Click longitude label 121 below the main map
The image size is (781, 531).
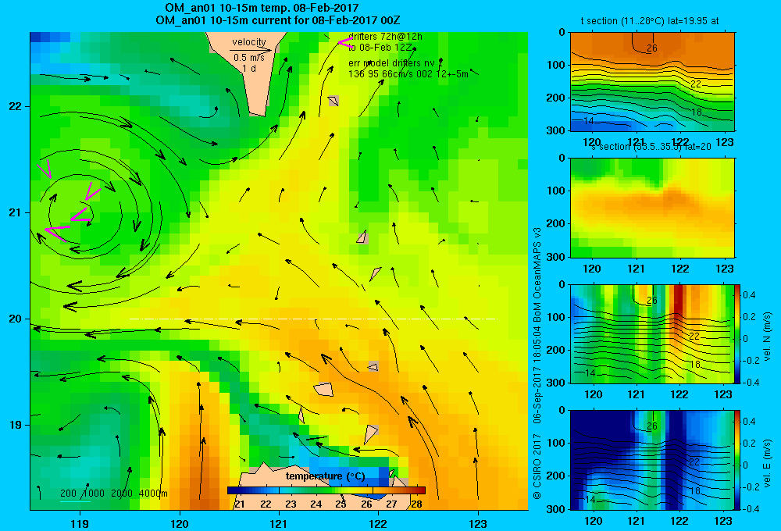(279, 523)
